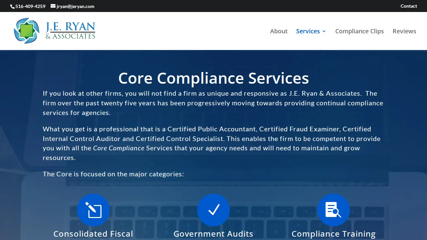Open the J.E. Ryan & Associates logo
Screen dimensions: 427x240
(54, 31)
